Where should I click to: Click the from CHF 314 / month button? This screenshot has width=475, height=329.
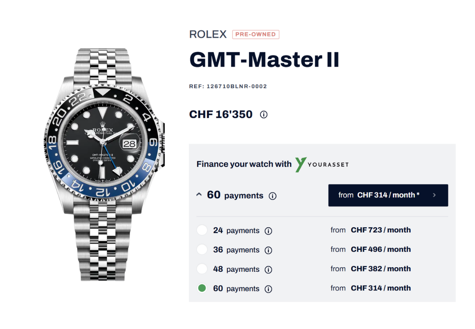coord(388,195)
